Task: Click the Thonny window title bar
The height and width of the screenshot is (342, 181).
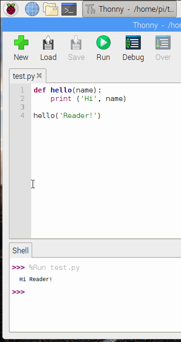Action: click(92, 25)
